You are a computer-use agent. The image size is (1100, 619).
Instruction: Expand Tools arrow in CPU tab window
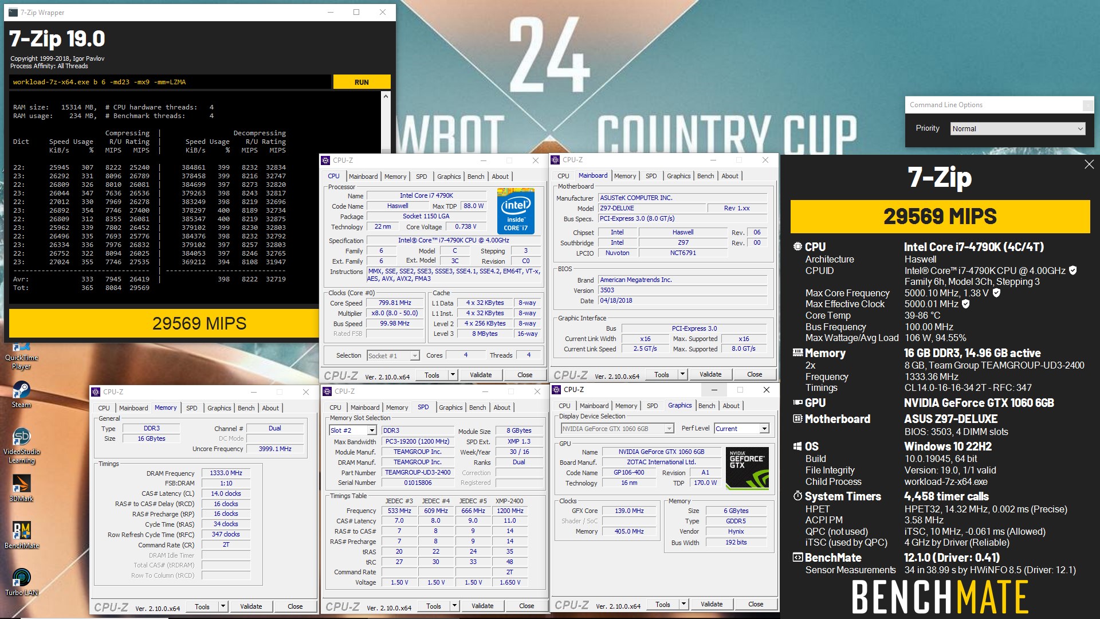(x=453, y=375)
